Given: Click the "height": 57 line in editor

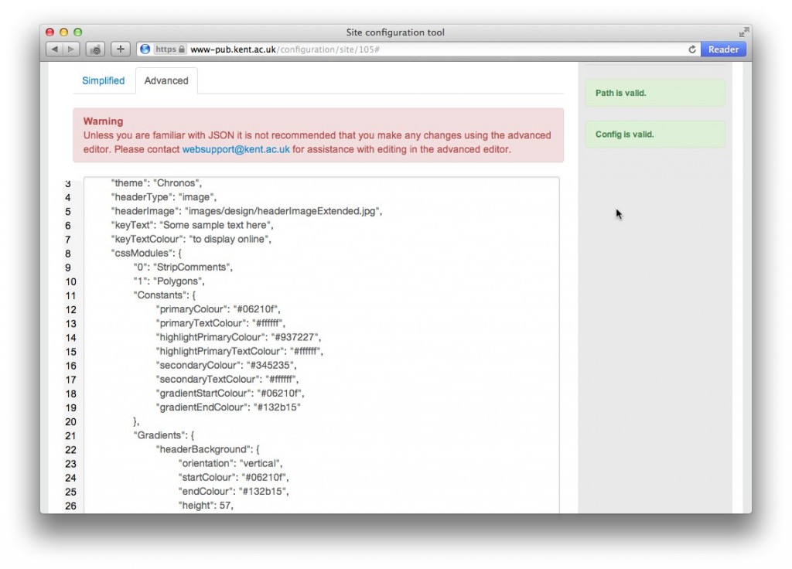Looking at the screenshot, I should pyautogui.click(x=206, y=506).
